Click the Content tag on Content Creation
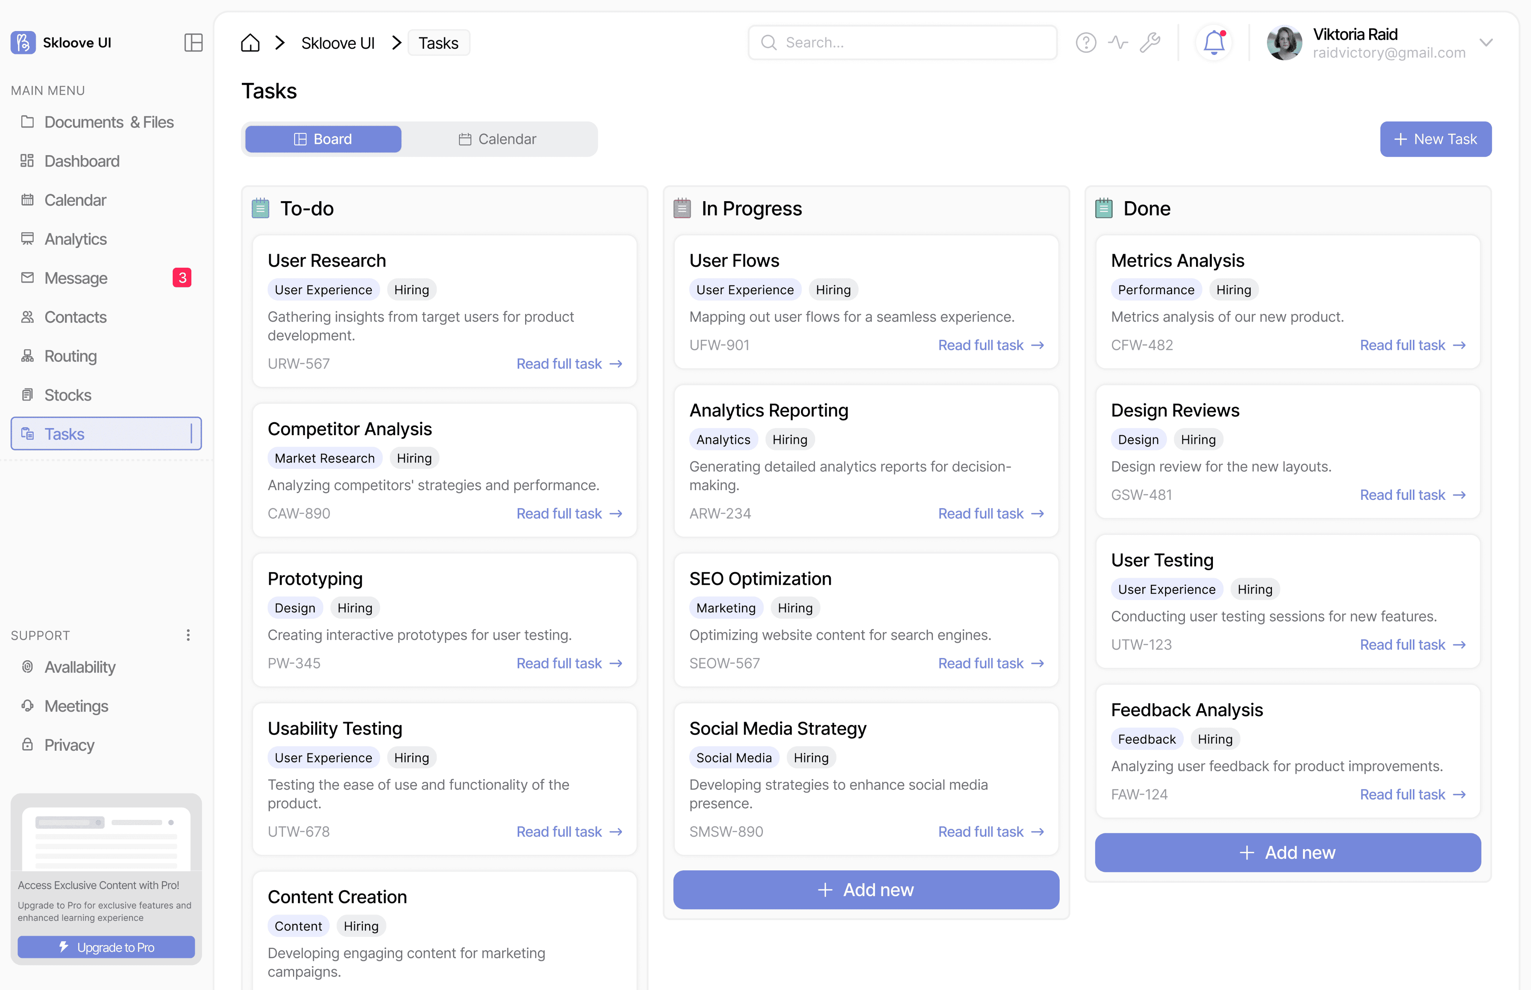The image size is (1531, 990). 298,926
